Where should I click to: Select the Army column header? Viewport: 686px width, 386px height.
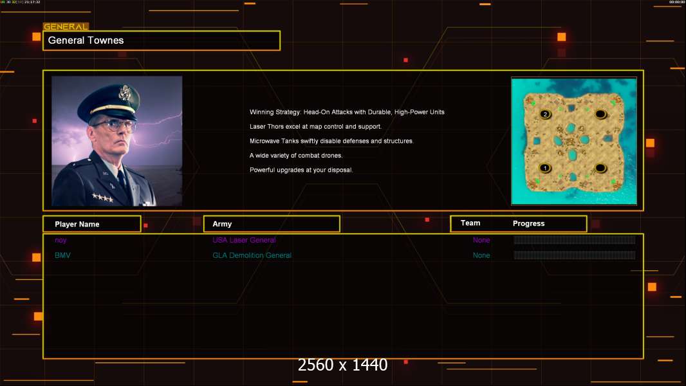[x=272, y=224]
